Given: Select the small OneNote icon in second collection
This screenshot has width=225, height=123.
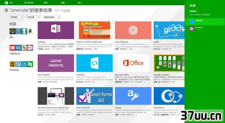Looking at the screenshot, I should (30, 48).
